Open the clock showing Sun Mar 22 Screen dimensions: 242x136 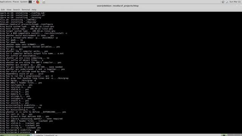(236, 2)
